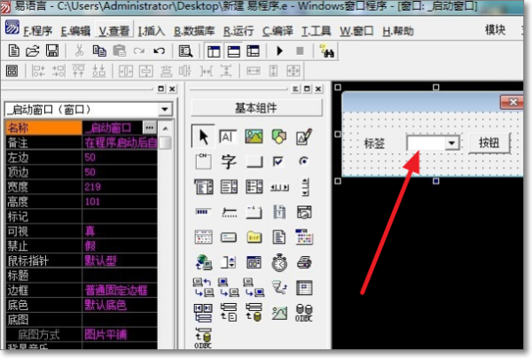Screen dimensions: 532x358
Task: Click the Open file folder icon
Action: pyautogui.click(x=33, y=51)
